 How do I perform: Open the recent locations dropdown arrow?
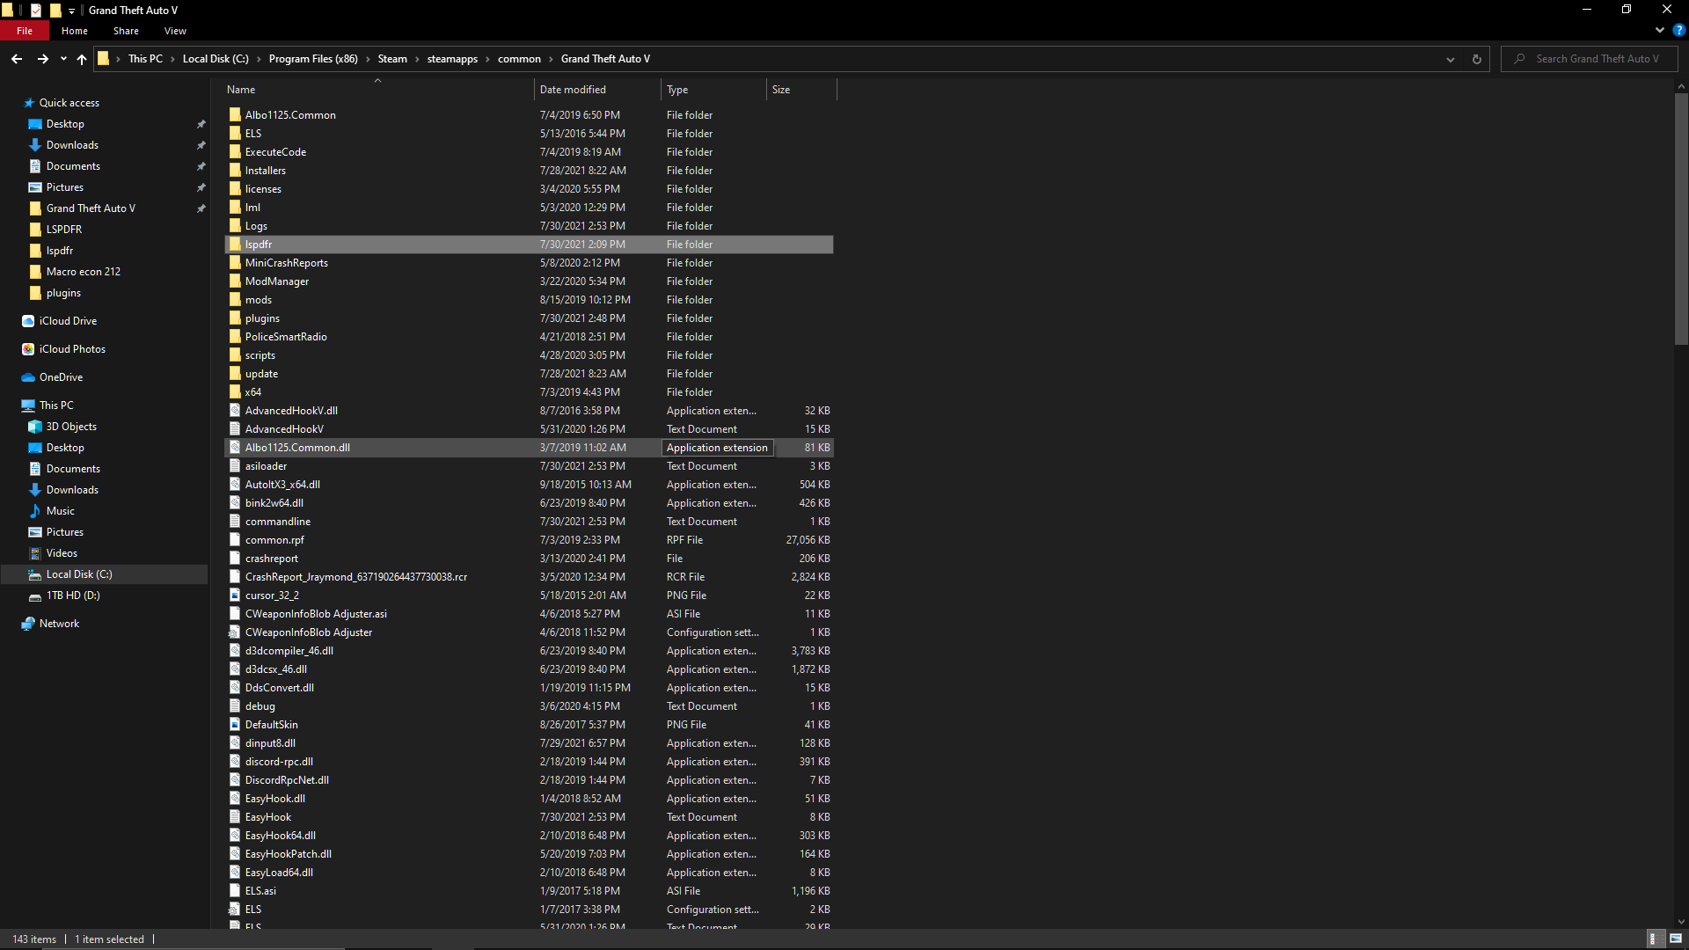click(63, 59)
